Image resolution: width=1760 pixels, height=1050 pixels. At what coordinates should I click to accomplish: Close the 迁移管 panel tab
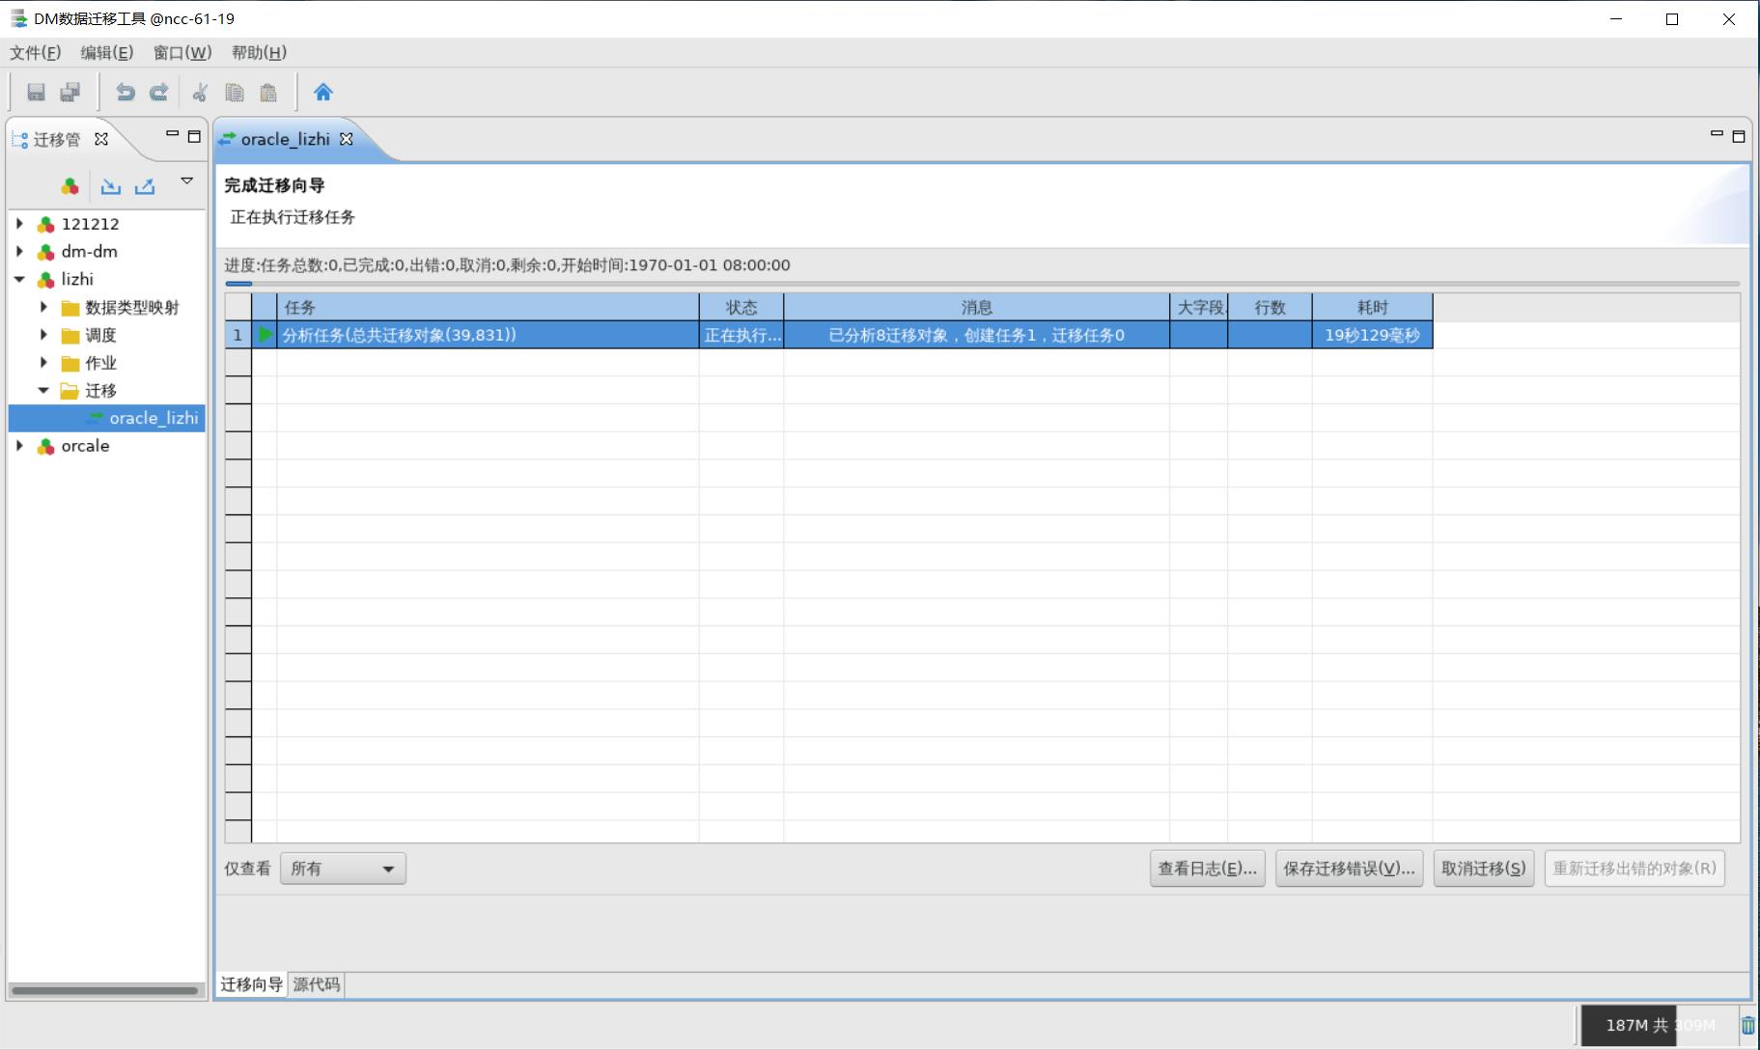(x=101, y=139)
